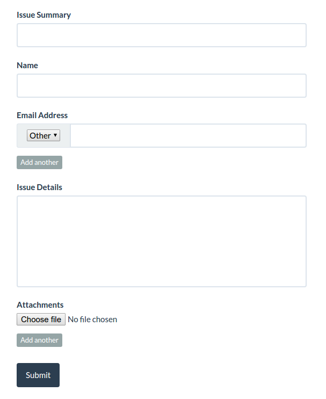This screenshot has height=399, width=326.
Task: Click the Issue Details heading label
Action: pyautogui.click(x=39, y=187)
